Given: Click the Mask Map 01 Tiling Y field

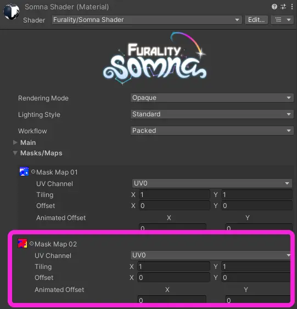Looking at the screenshot, I should (256, 195).
